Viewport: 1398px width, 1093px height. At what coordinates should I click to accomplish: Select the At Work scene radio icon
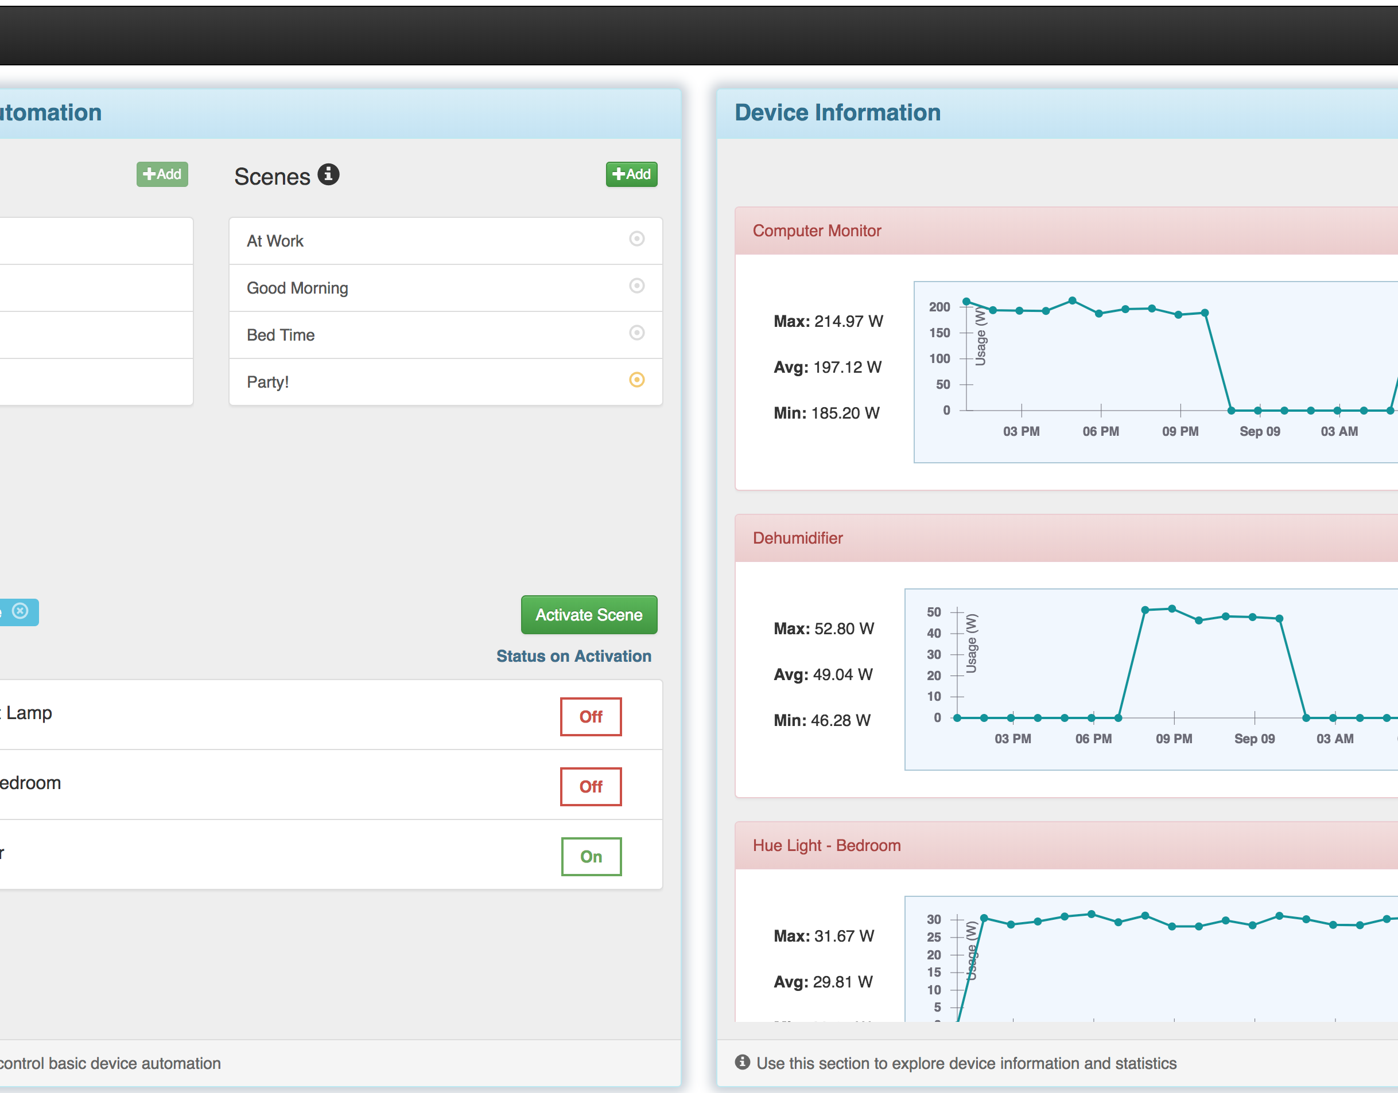point(636,239)
